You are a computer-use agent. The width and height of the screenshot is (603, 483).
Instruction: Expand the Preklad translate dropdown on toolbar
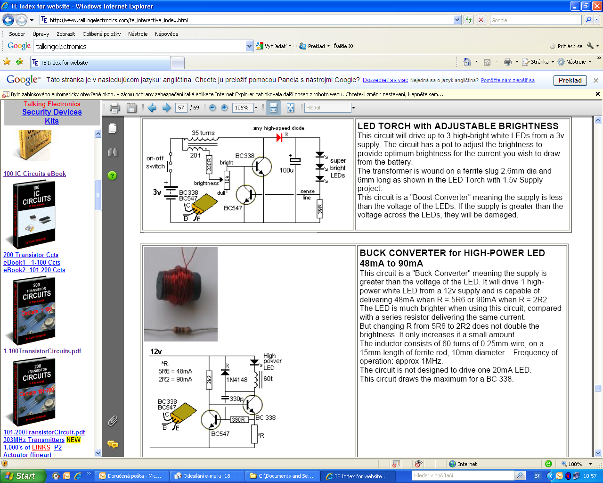tap(328, 46)
